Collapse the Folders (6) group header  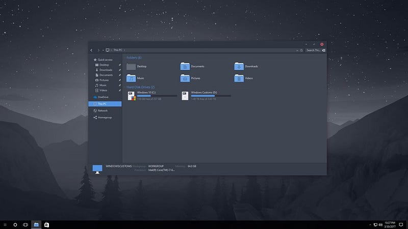click(x=134, y=58)
